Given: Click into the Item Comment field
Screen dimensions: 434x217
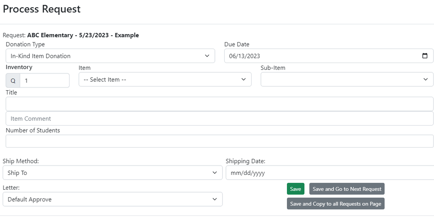Looking at the screenshot, I should tap(219, 119).
